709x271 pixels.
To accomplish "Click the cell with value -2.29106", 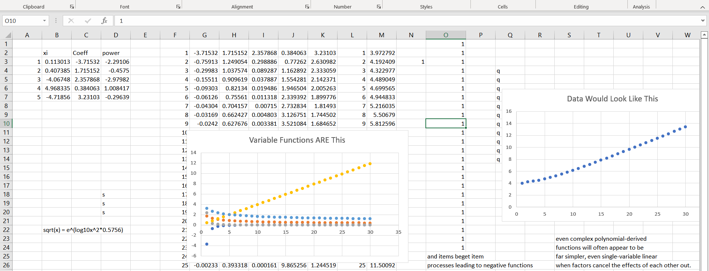I will click(x=116, y=62).
